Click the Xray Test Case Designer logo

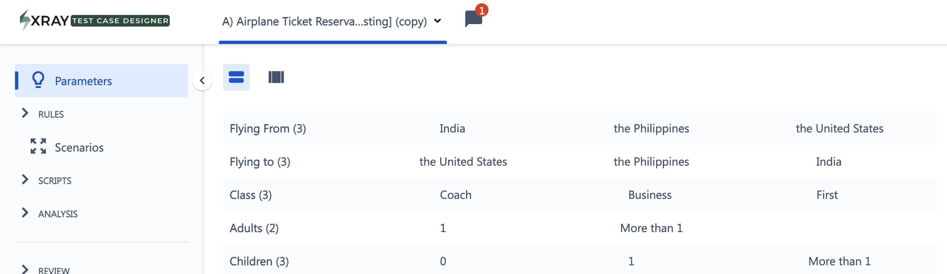[x=94, y=20]
